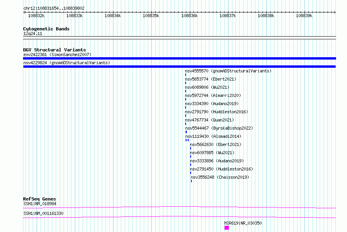
Task: Click variant nsv5972744 (Almarri2020)
Action: point(213,95)
